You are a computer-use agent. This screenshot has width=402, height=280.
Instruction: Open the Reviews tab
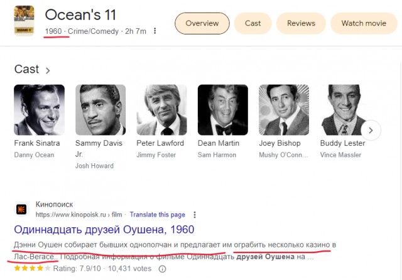tap(301, 23)
